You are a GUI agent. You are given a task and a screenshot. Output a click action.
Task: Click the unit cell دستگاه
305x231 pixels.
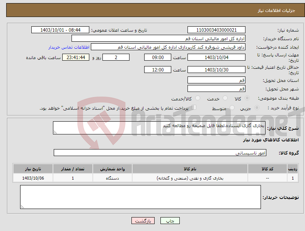[112, 178]
